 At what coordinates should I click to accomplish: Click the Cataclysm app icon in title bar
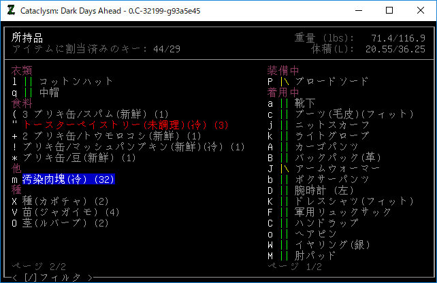(10, 10)
